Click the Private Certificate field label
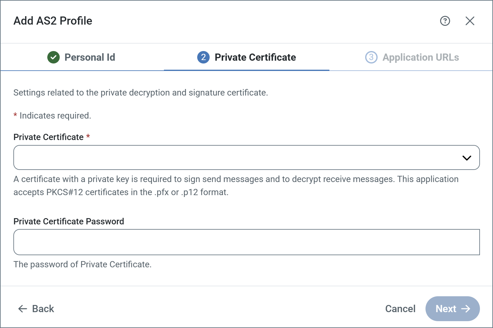Viewport: 493px width, 328px height. (x=49, y=137)
